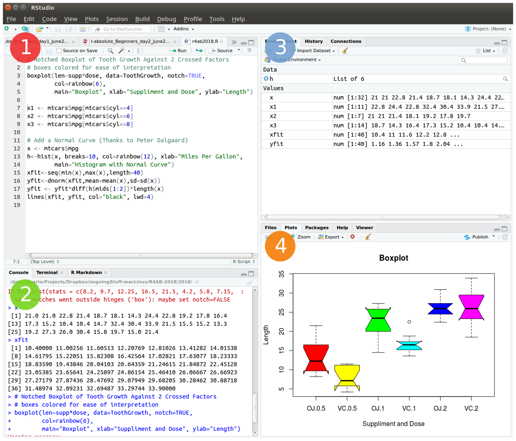Click the re-run previous code icon
This screenshot has height=441, width=516.
coord(199,51)
